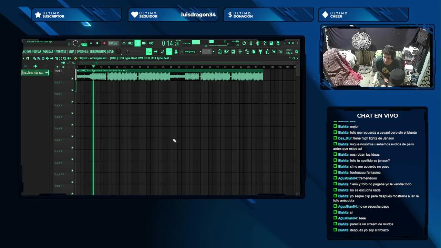Image resolution: width=441 pixels, height=248 pixels.
Task: Toggle wait-for-input-to-start-playing icon
Action: (x=131, y=43)
